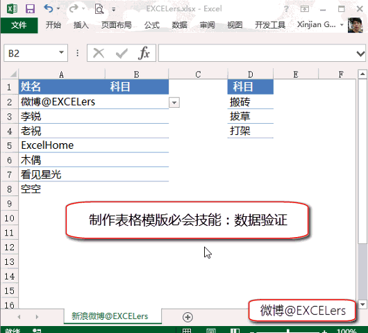Select row 10 header
Image resolution: width=368 pixels, height=333 pixels.
[x=10, y=218]
